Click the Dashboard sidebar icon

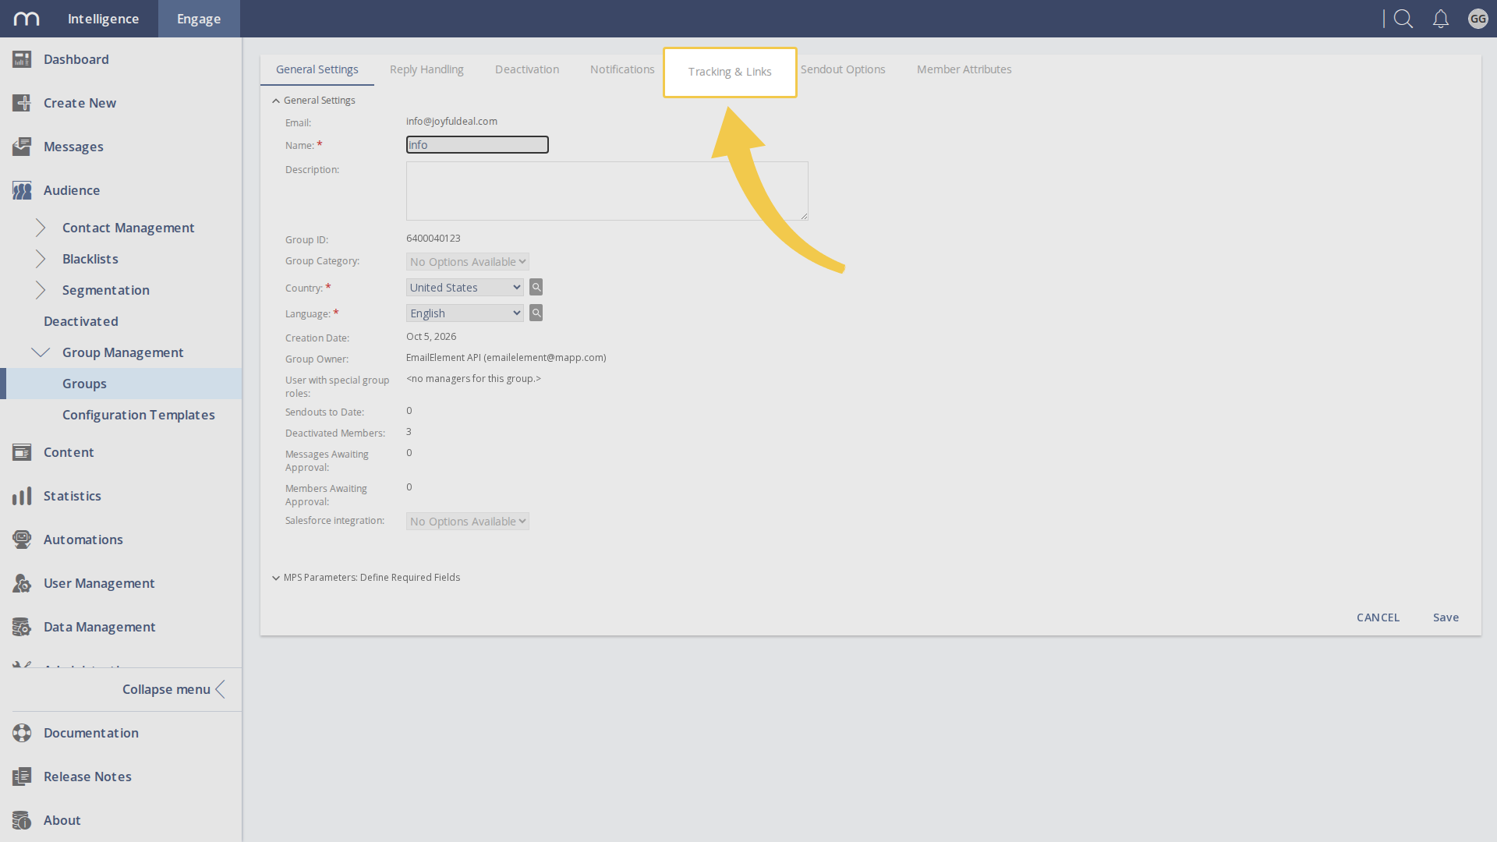[x=22, y=59]
